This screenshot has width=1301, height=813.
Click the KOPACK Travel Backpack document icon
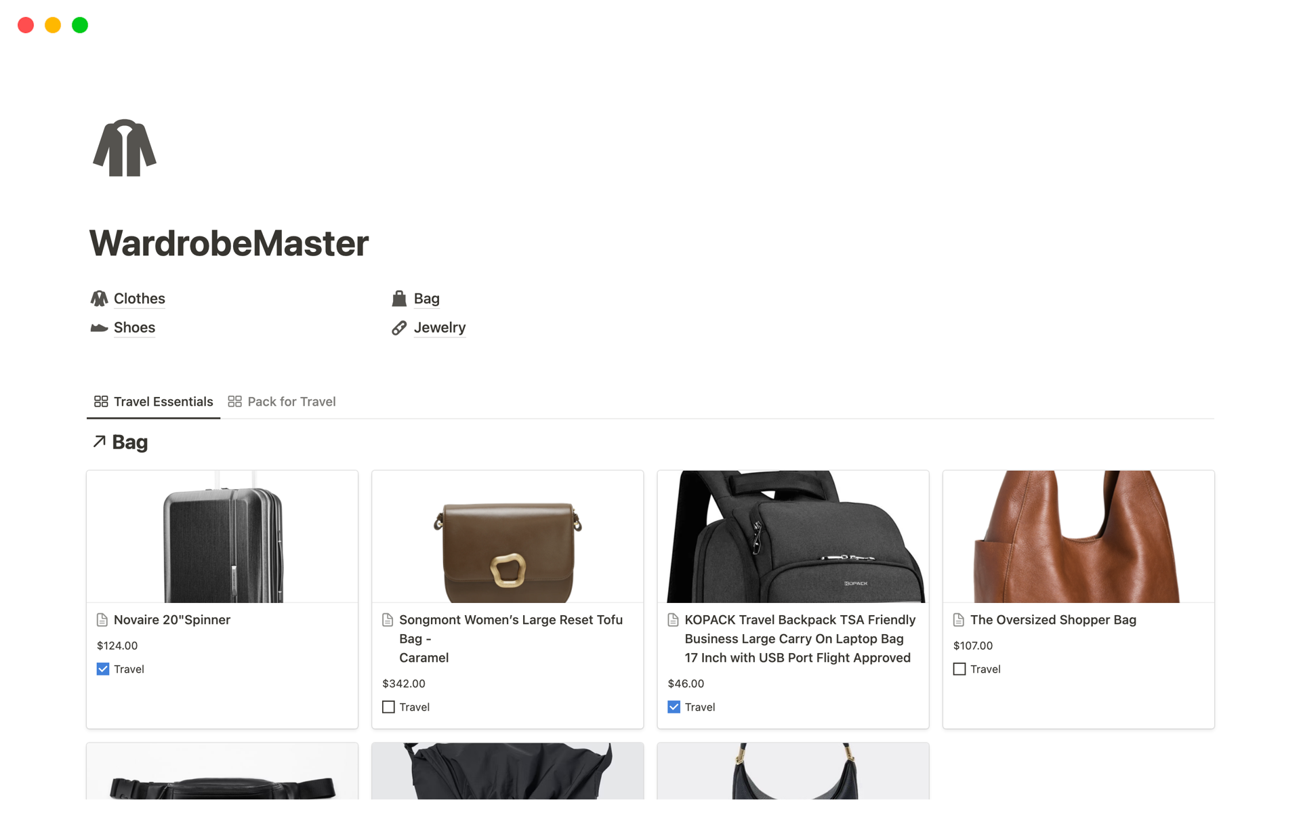(x=674, y=619)
